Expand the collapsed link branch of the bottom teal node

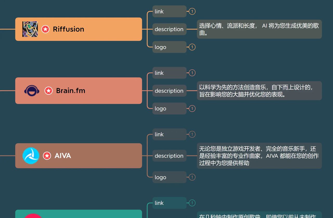[192, 203]
